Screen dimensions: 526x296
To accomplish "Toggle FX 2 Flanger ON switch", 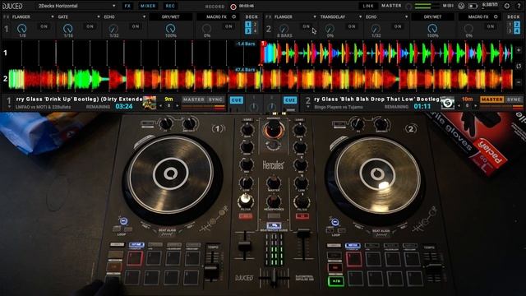I will click(306, 26).
